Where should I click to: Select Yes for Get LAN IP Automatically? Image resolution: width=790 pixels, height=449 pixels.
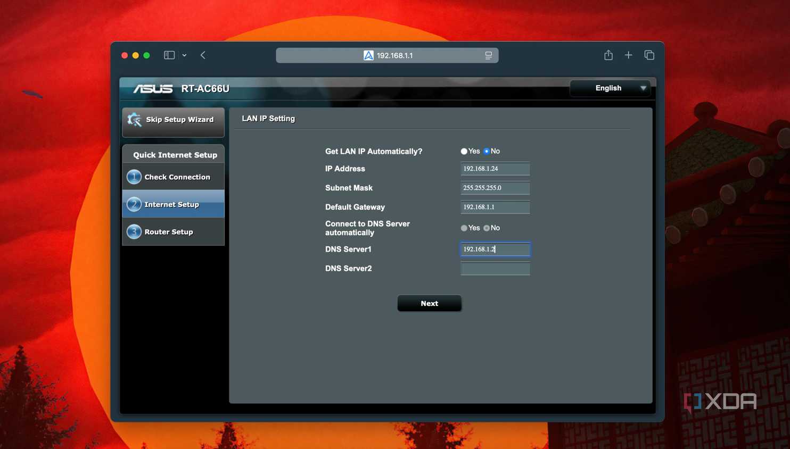(464, 152)
